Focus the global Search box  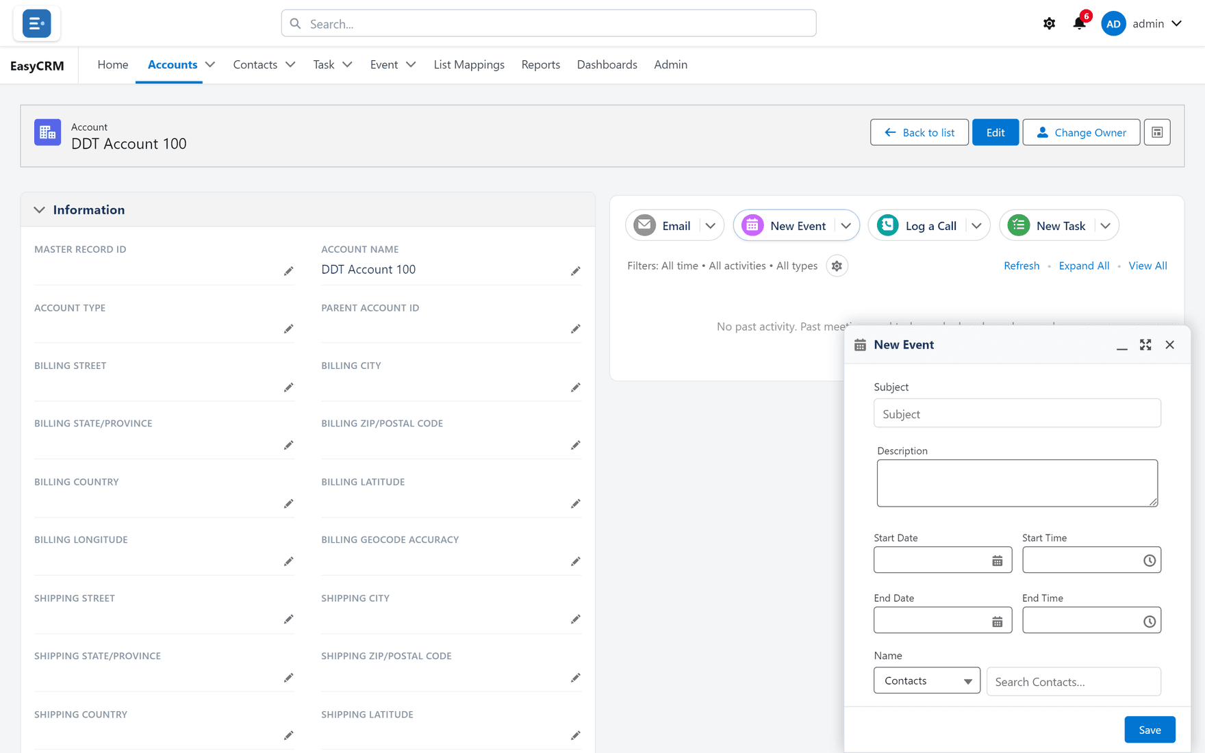(x=548, y=23)
